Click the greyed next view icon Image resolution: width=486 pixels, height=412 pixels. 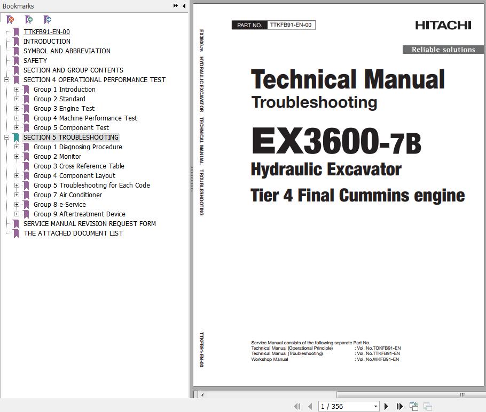(x=428, y=406)
